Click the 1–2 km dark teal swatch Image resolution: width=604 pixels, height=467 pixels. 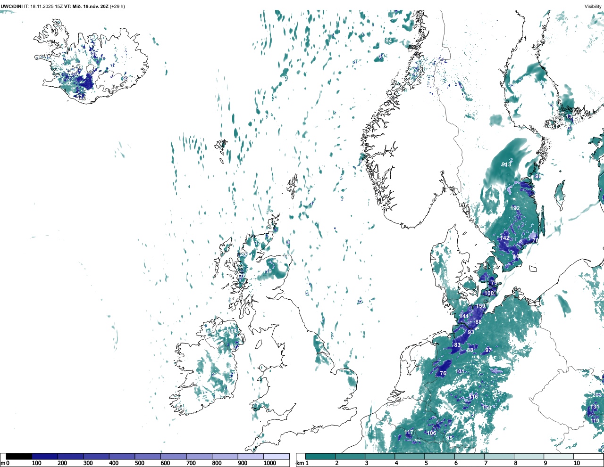[x=320, y=457]
